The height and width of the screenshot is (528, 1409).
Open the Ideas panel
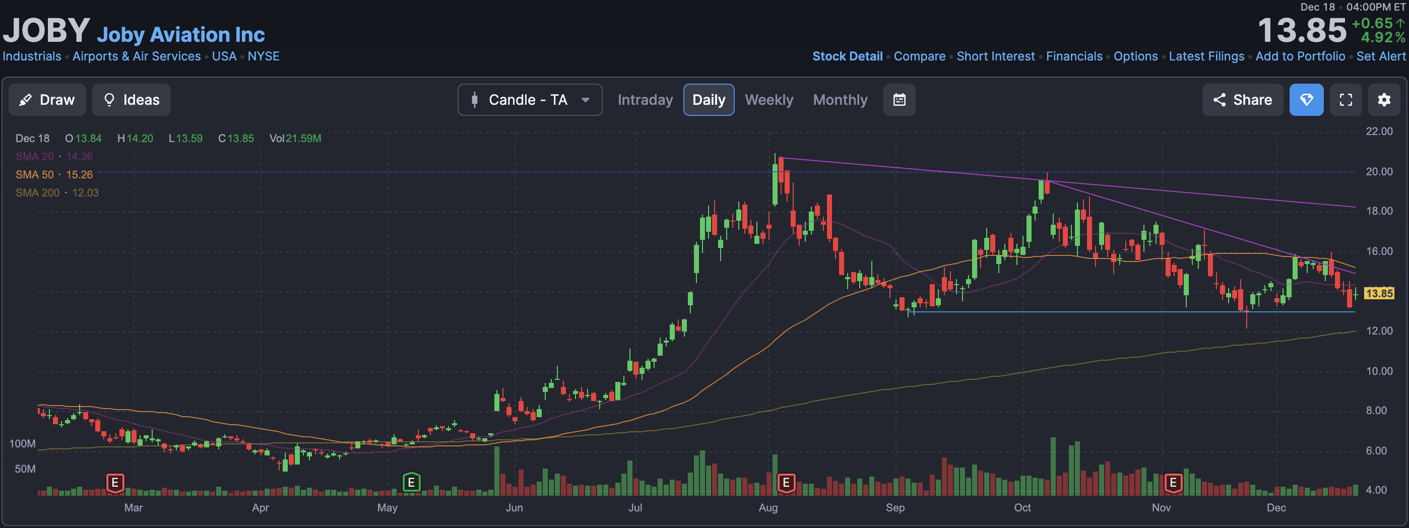131,99
